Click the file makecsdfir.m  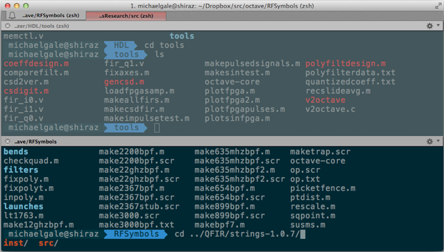(x=134, y=109)
